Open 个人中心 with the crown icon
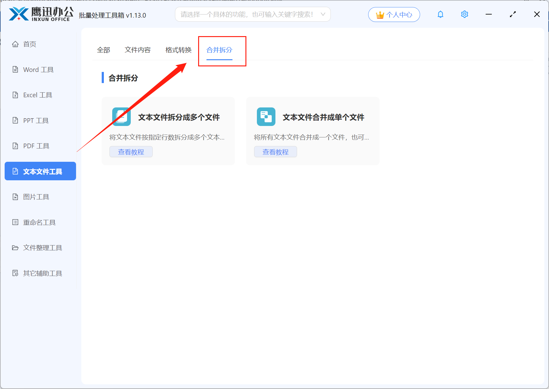Screen dimensions: 549x389 [394, 14]
